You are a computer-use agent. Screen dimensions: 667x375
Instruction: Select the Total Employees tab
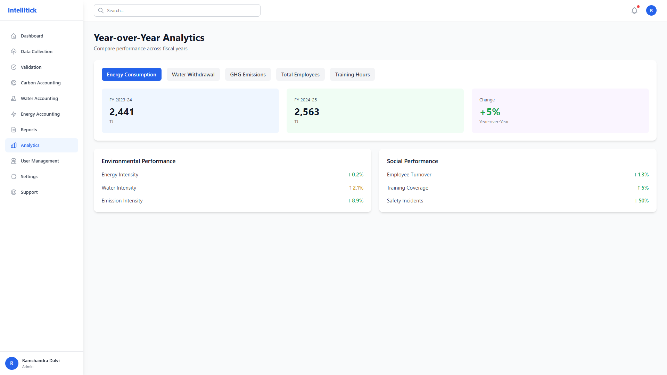[x=300, y=74]
